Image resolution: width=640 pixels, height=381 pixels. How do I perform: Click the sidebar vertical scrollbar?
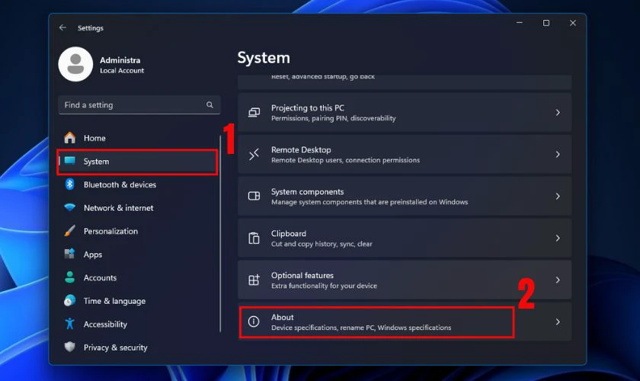(x=220, y=234)
